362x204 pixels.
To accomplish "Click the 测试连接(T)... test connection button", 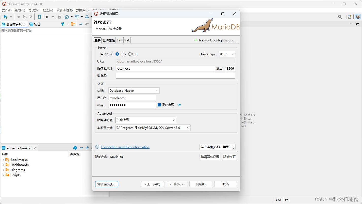I will pyautogui.click(x=107, y=184).
